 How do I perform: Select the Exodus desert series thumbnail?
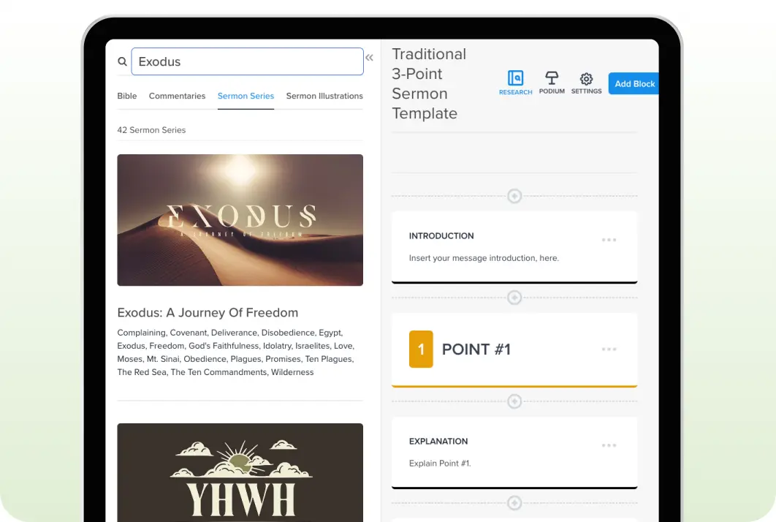tap(240, 219)
